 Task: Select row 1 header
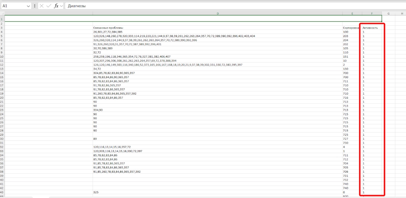(x=2, y=19)
